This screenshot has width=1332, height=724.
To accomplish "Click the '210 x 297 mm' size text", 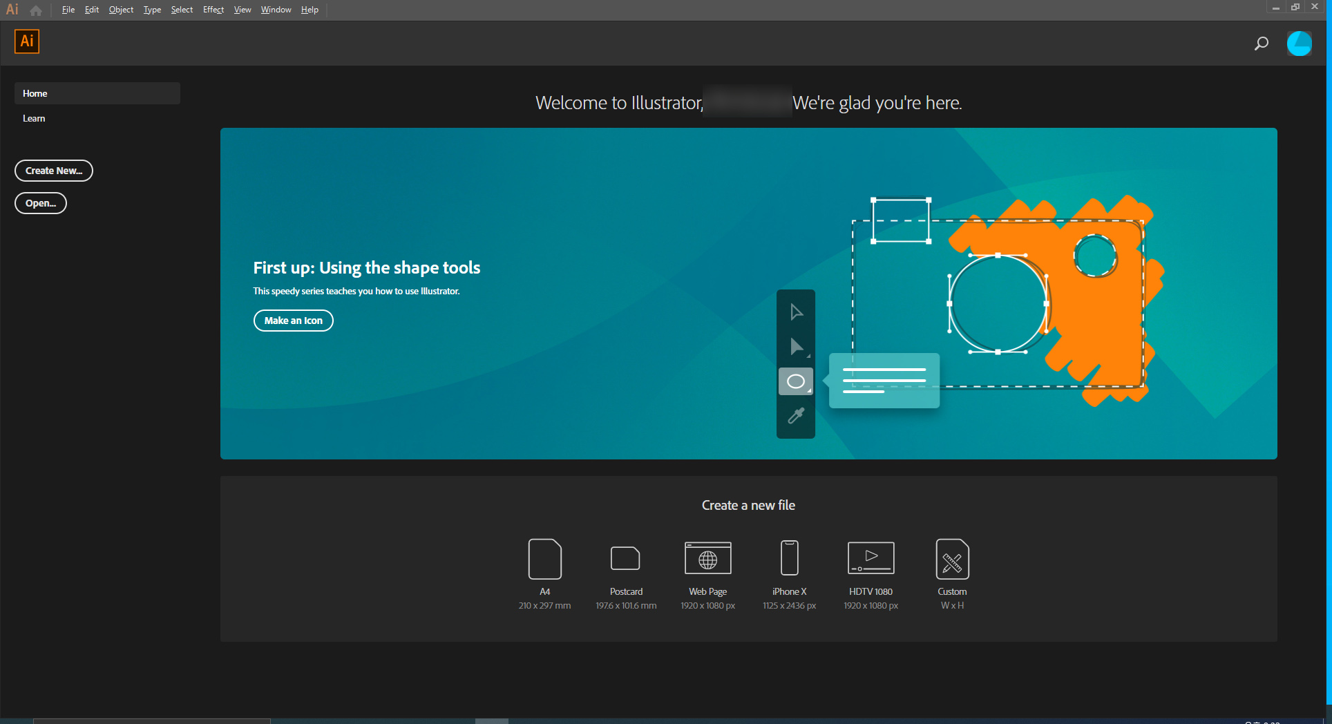I will (x=545, y=606).
